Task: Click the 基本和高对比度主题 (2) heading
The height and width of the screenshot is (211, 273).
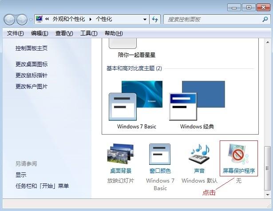Action: coord(134,68)
